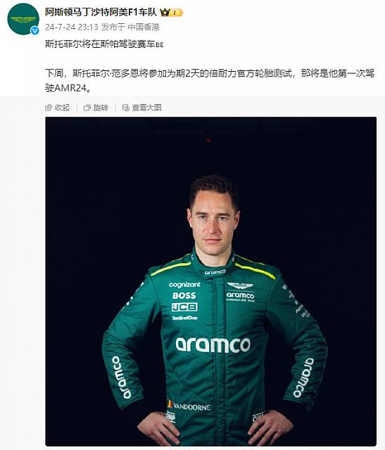Open the 阿斯顿马丁沙特阿美F1车队 profile name
Viewport: 385px width, 450px height.
(101, 13)
